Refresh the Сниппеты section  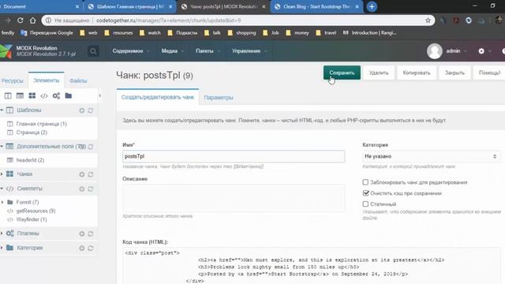[x=91, y=189]
